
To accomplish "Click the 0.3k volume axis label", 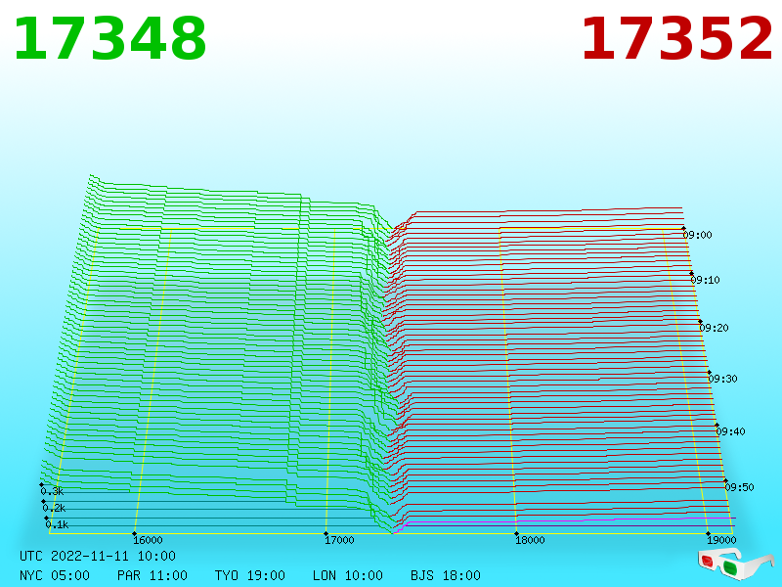I will coord(52,491).
